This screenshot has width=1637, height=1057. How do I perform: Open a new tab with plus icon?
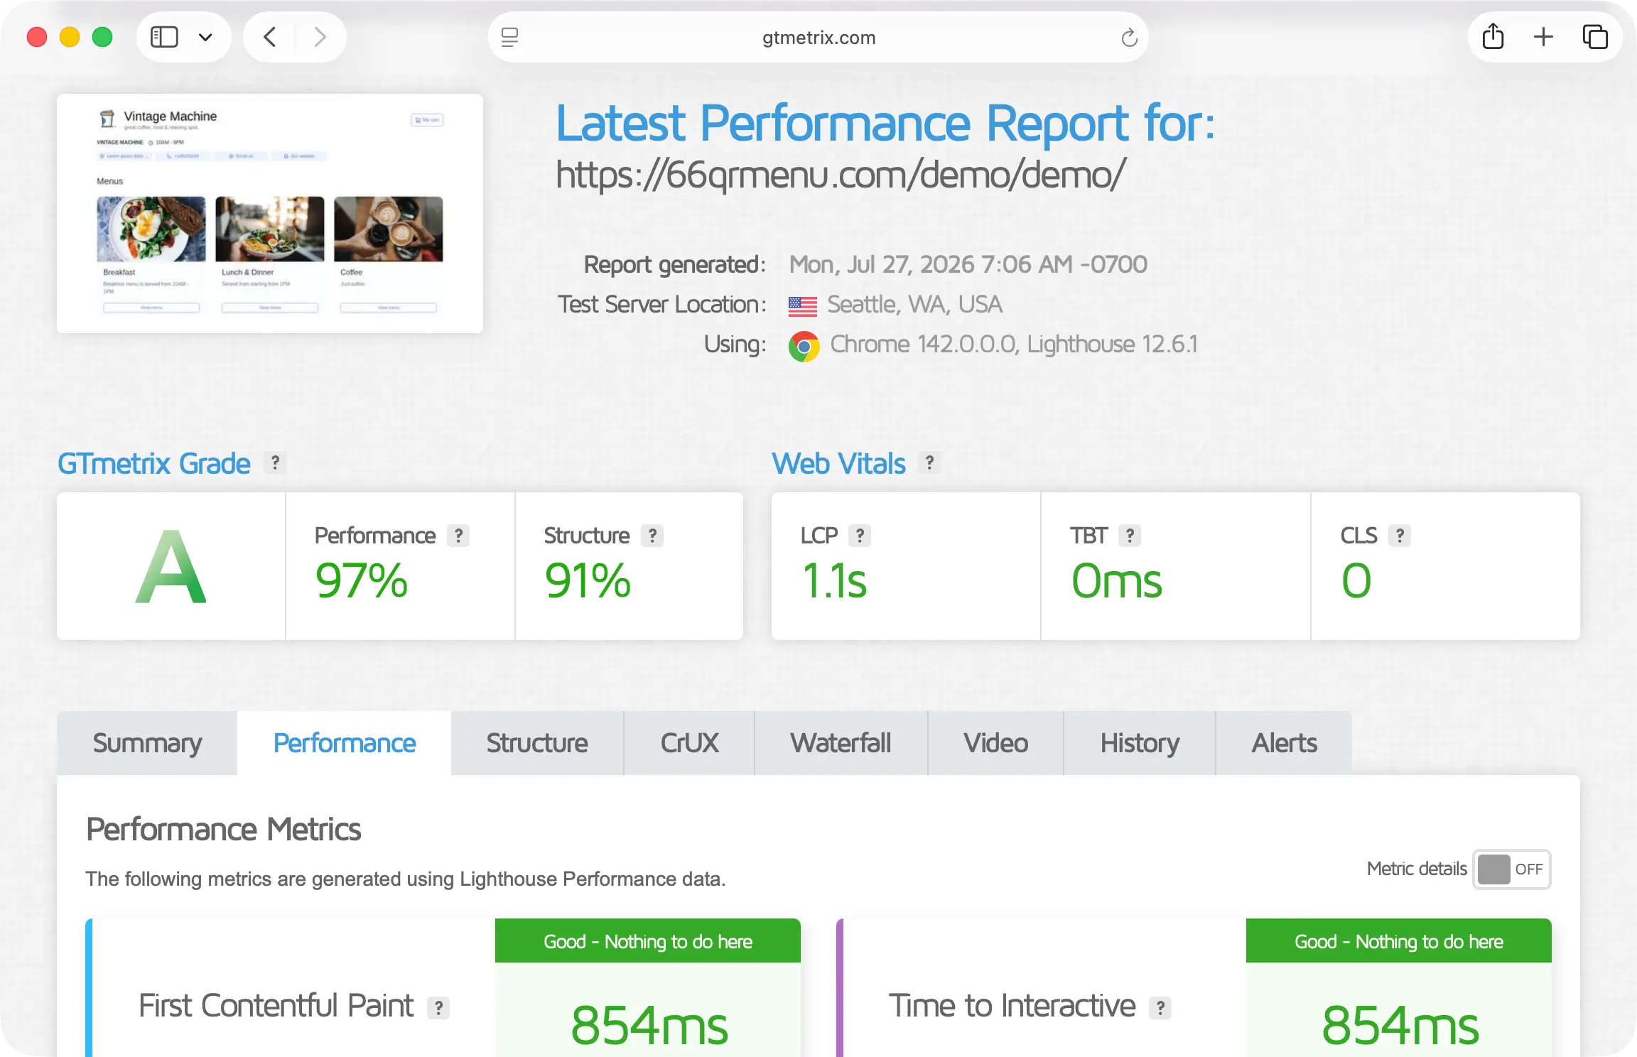click(1543, 37)
